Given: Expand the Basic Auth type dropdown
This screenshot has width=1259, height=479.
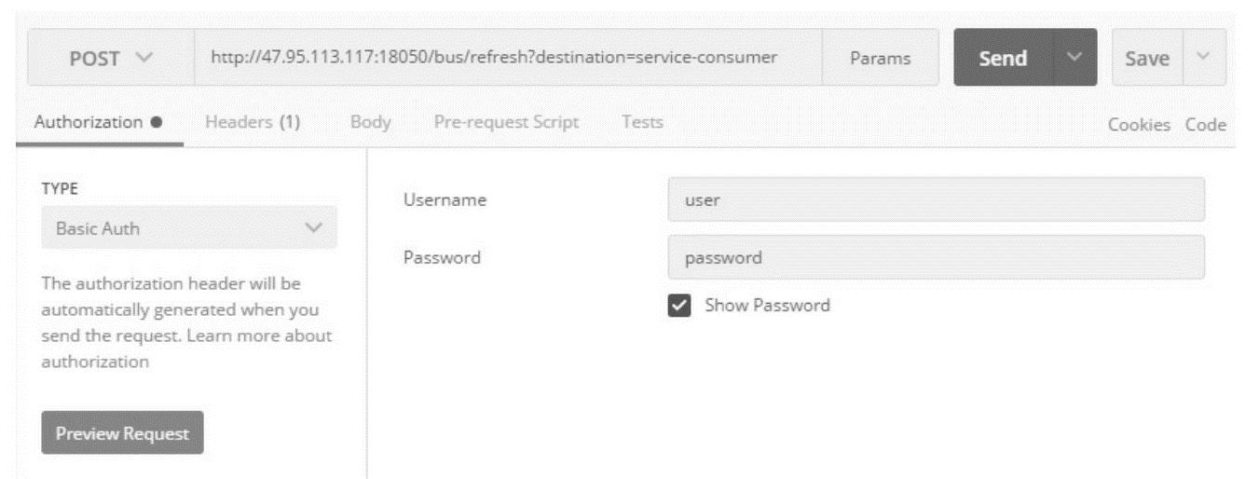Looking at the screenshot, I should click(189, 228).
